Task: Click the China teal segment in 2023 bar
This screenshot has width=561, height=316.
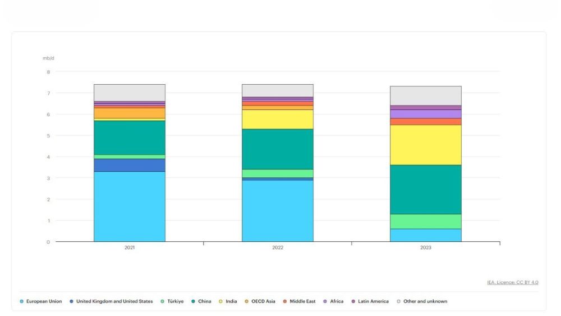Action: tap(426, 190)
